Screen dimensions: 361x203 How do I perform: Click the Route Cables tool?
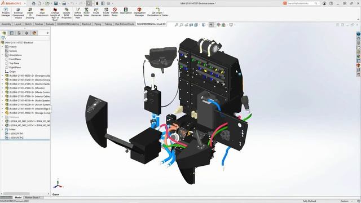coord(106,12)
